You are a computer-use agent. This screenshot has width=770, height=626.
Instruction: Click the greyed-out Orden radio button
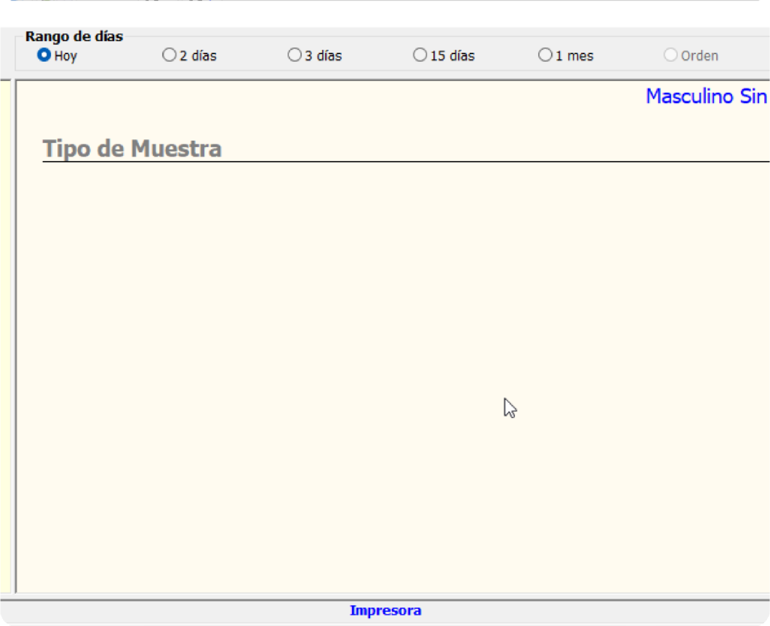pos(670,55)
